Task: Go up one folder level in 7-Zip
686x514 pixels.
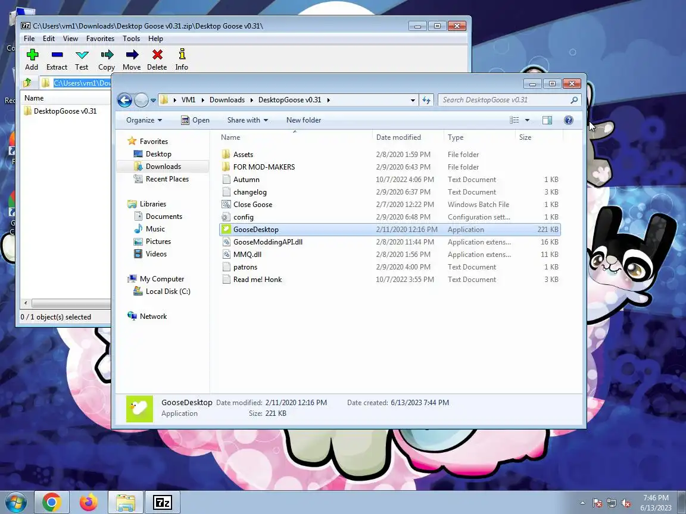Action: [27, 83]
